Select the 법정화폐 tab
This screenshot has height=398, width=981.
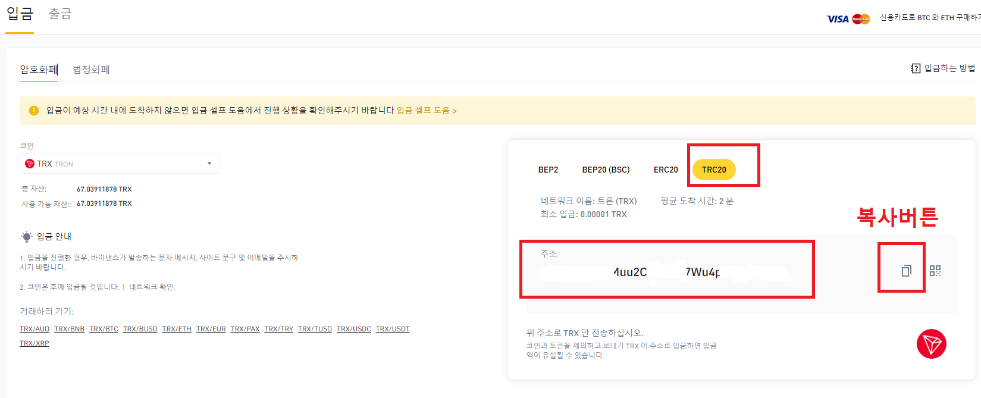[x=91, y=70]
